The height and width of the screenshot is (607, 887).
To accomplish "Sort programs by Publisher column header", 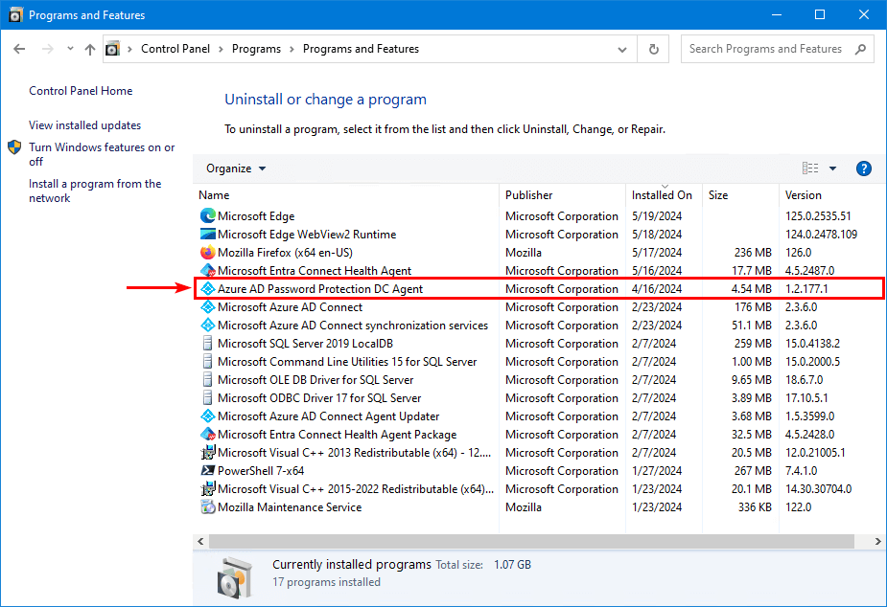I will [529, 195].
